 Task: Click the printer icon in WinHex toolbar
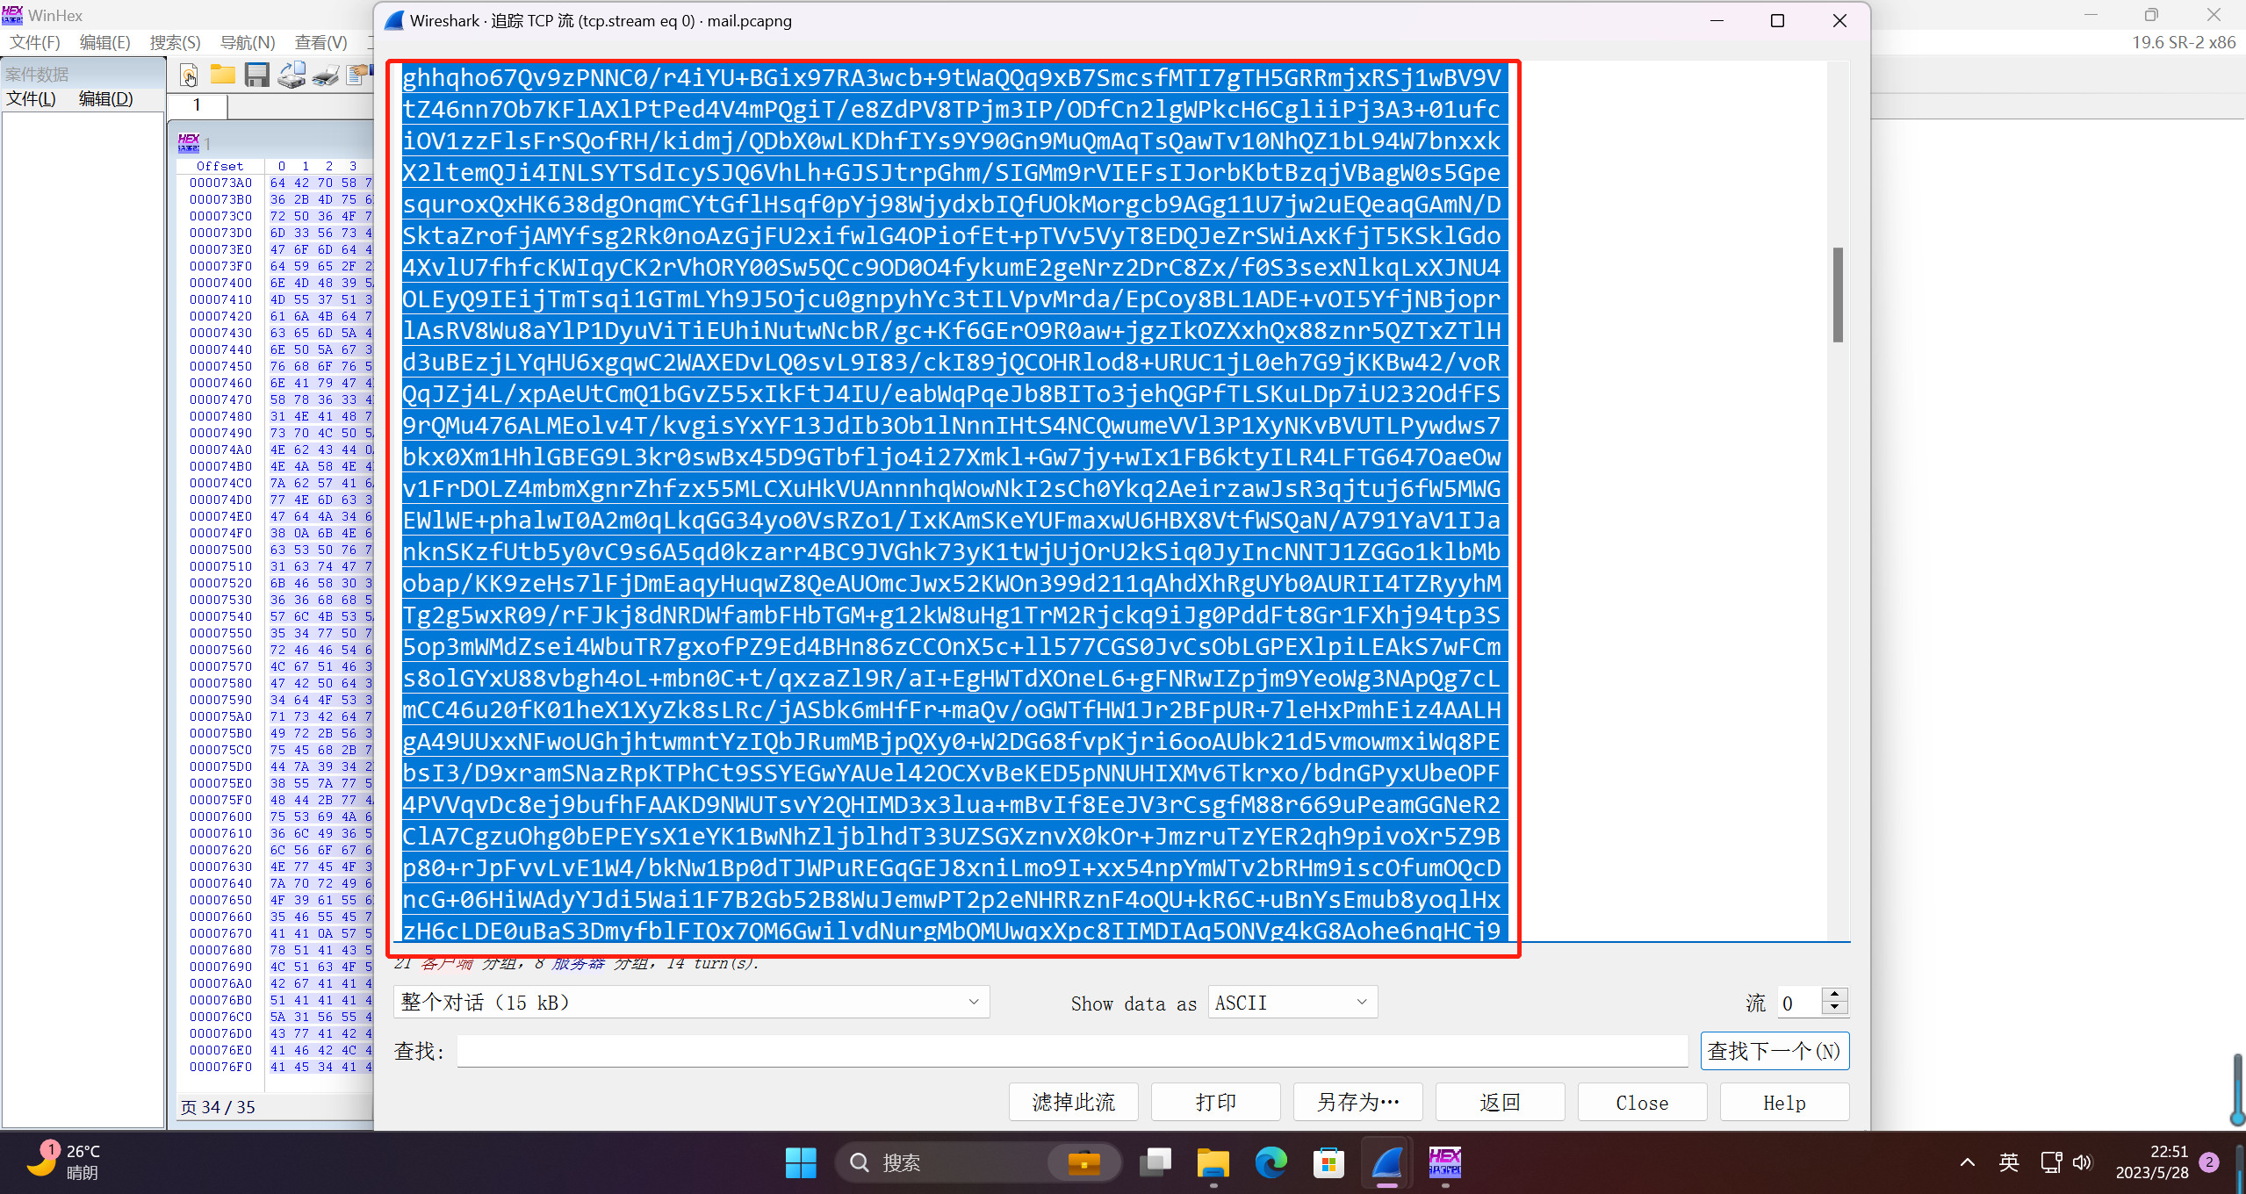click(325, 76)
